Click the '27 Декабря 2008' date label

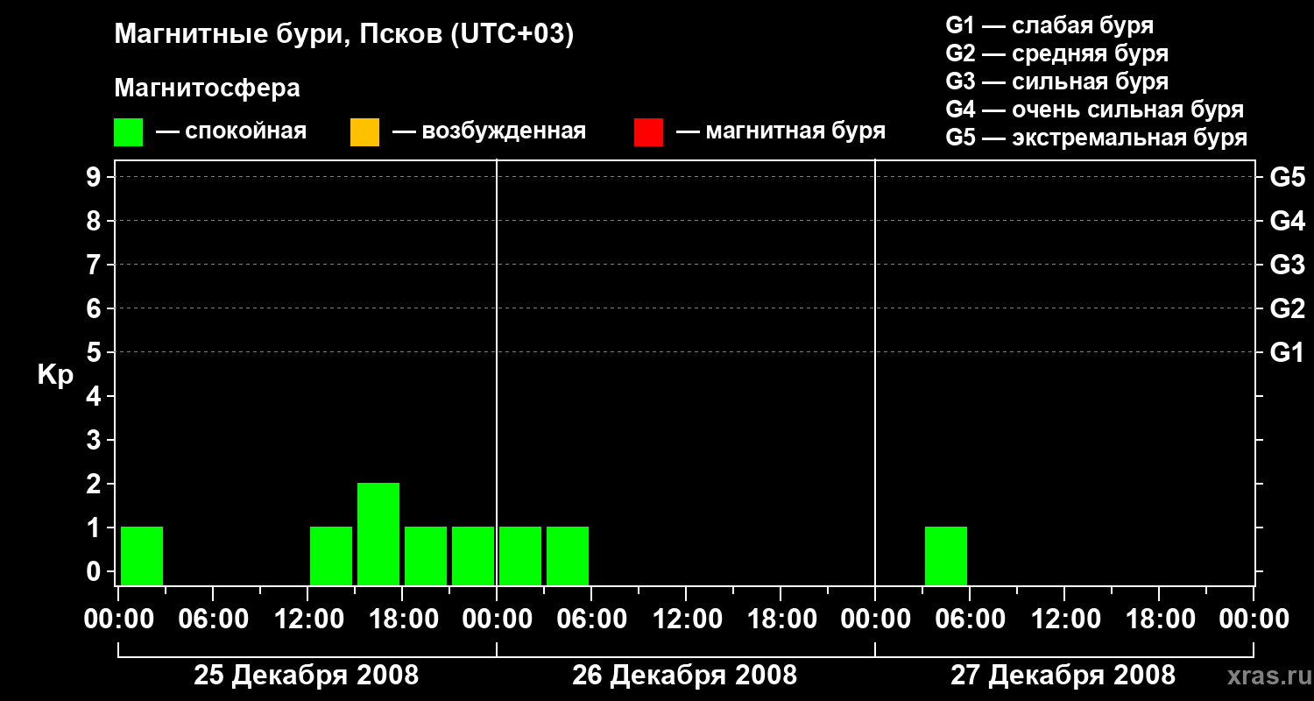pyautogui.click(x=1063, y=675)
